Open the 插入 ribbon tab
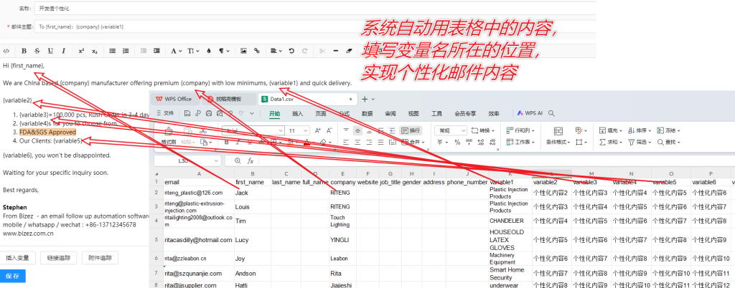This screenshot has width=735, height=288. coord(298,114)
